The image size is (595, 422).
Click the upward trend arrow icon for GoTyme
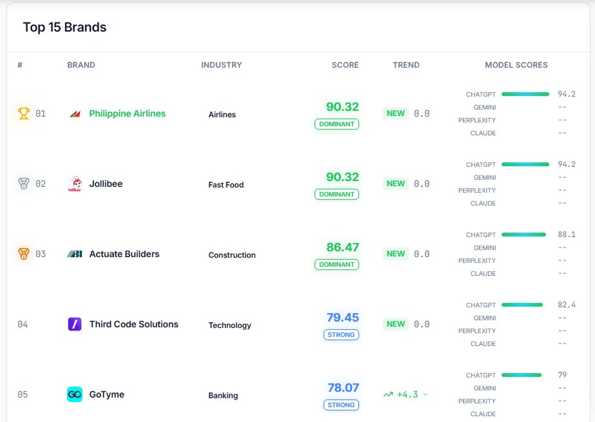tap(388, 395)
